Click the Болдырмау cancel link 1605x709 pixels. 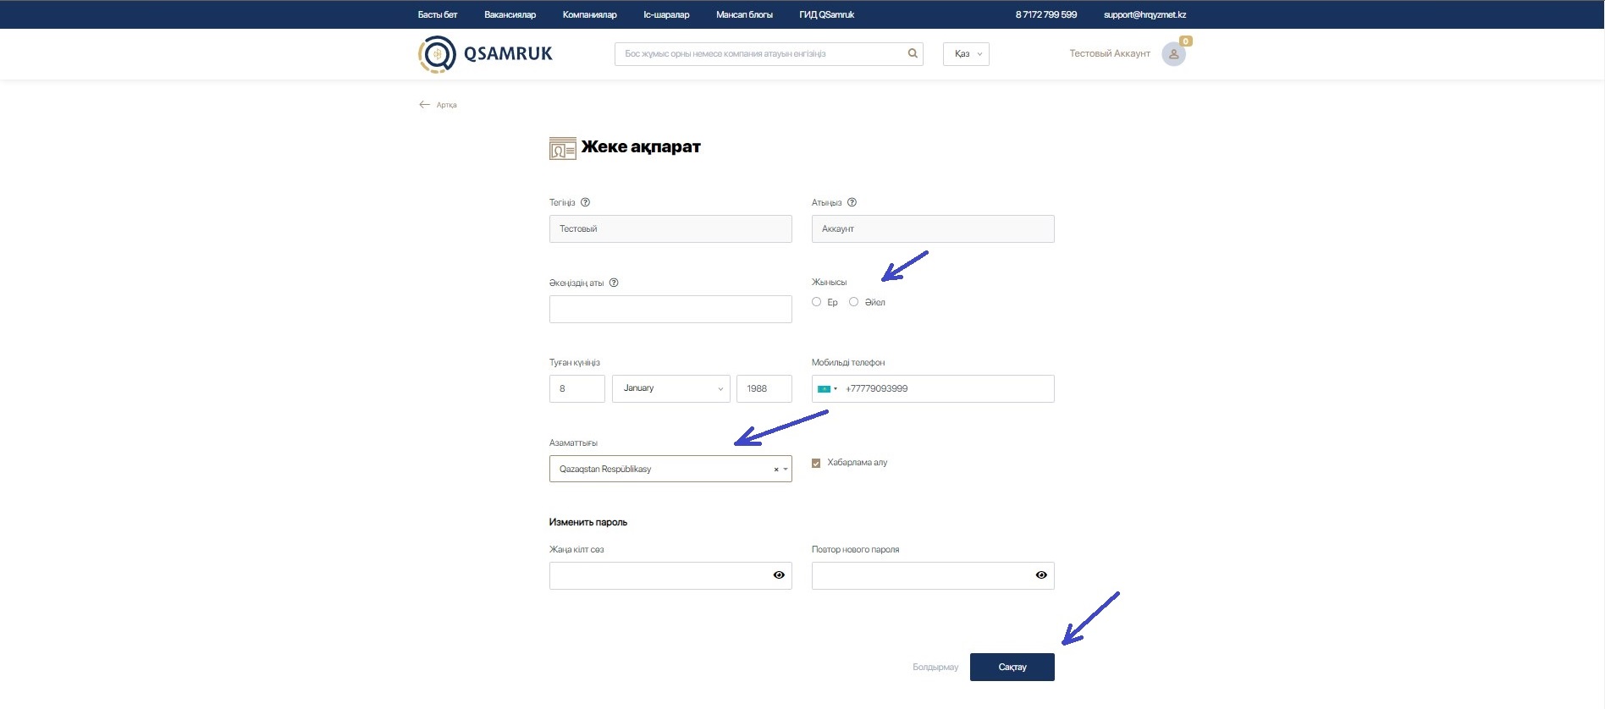pos(935,668)
